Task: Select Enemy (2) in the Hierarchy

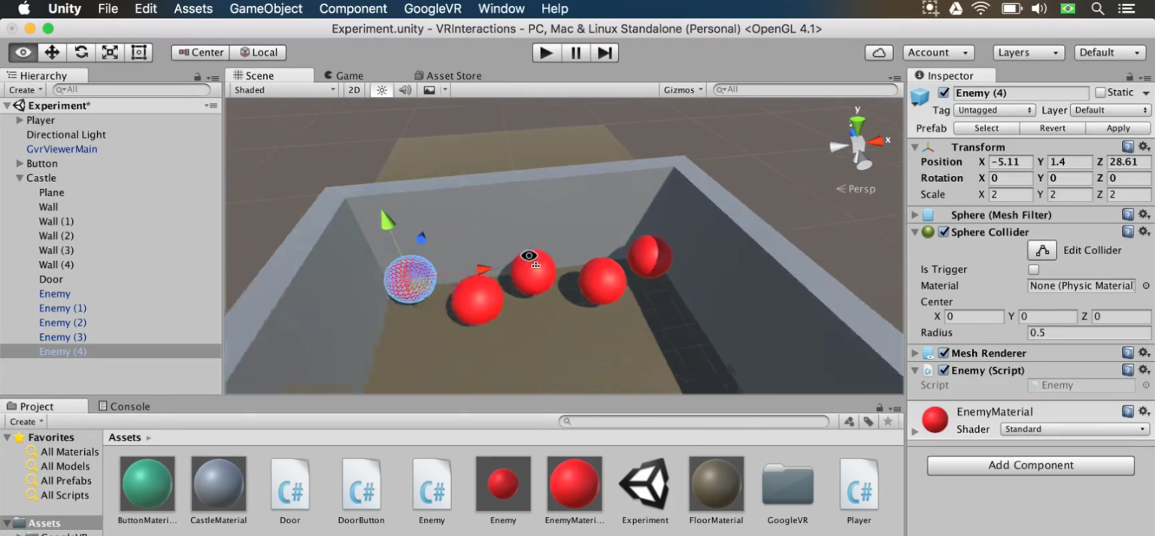Action: pos(62,322)
